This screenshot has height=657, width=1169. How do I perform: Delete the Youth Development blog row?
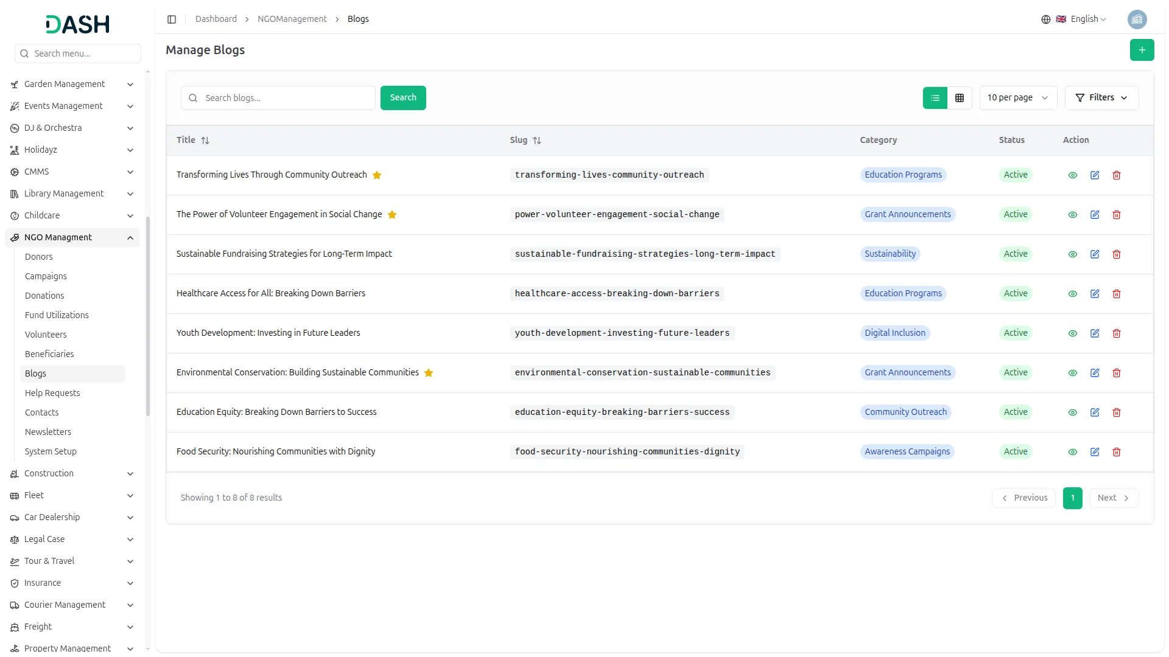tap(1116, 333)
